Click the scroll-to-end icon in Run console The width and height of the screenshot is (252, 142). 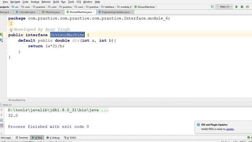coord(2,125)
